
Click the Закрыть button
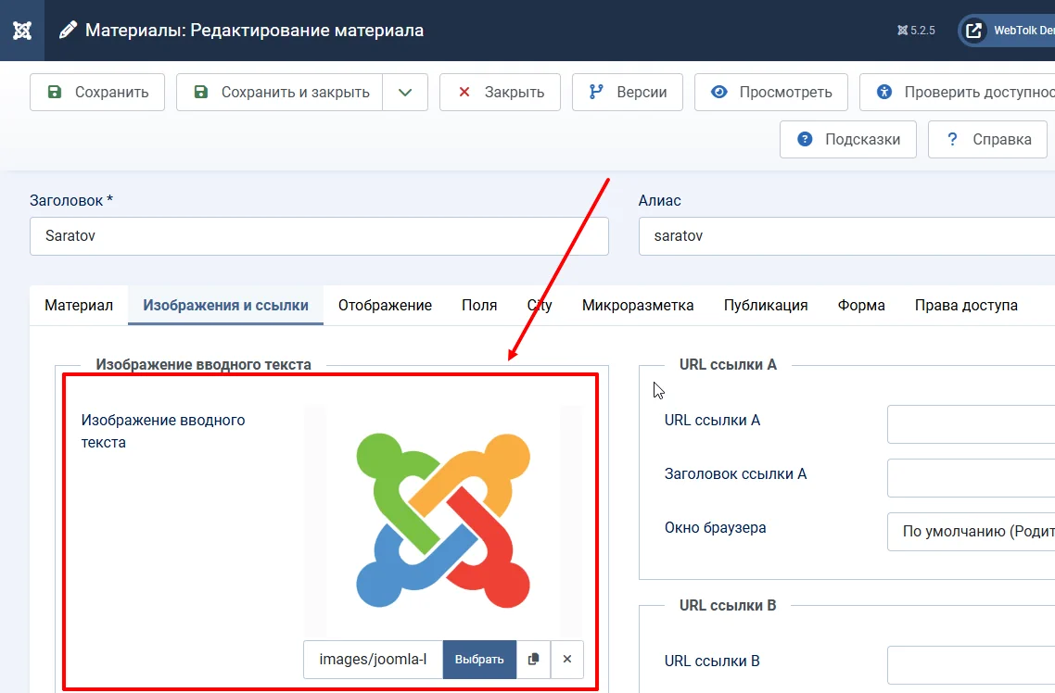(500, 92)
